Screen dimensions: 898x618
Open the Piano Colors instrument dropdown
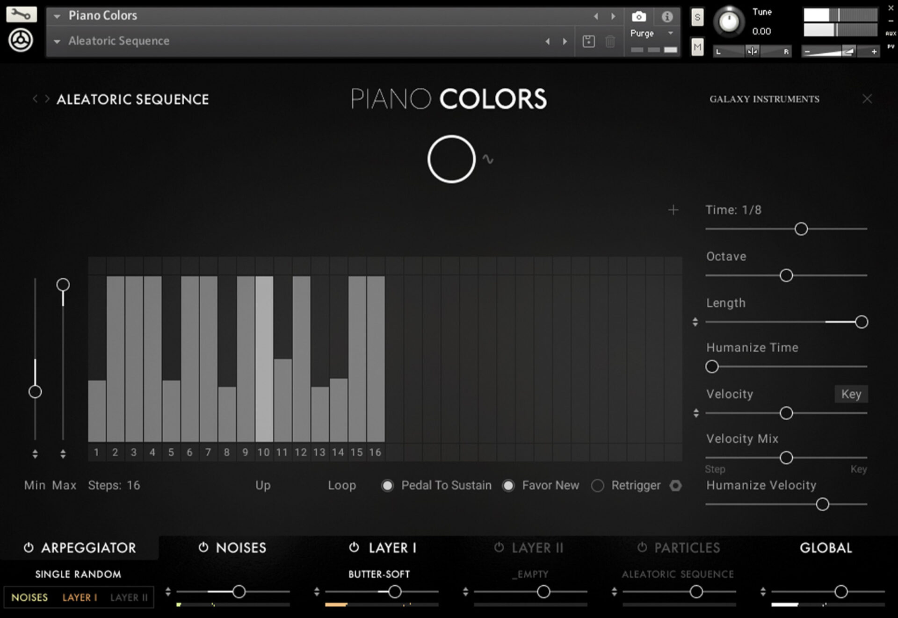pyautogui.click(x=56, y=15)
